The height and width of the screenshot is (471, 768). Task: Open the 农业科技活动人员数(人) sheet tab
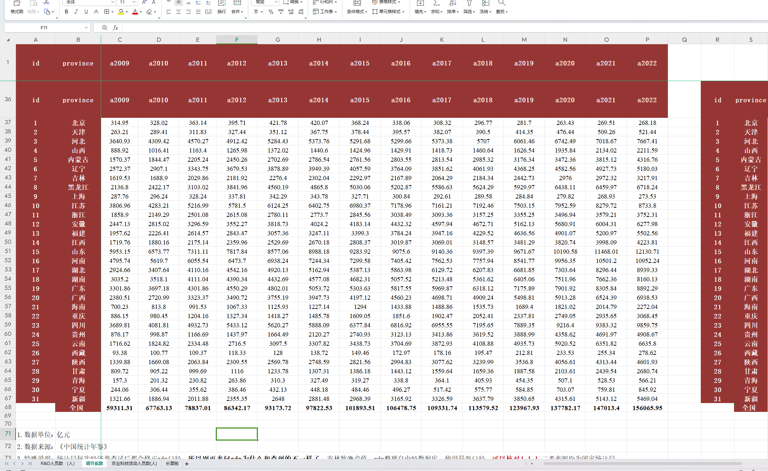point(134,464)
